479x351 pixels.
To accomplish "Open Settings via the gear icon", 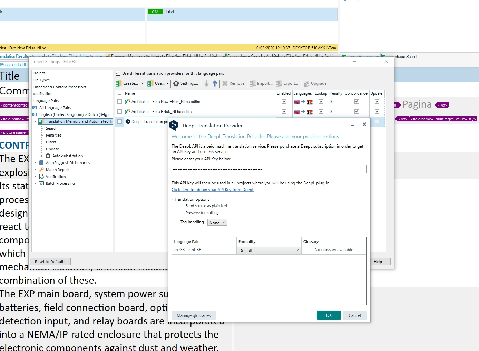I will pos(177,83).
